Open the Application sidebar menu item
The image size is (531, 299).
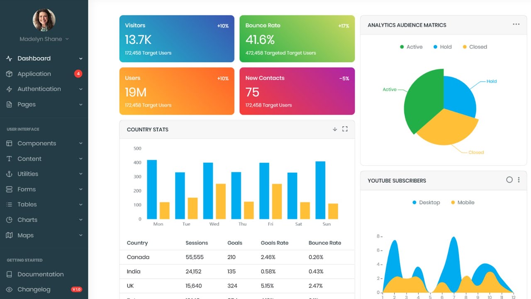point(44,74)
